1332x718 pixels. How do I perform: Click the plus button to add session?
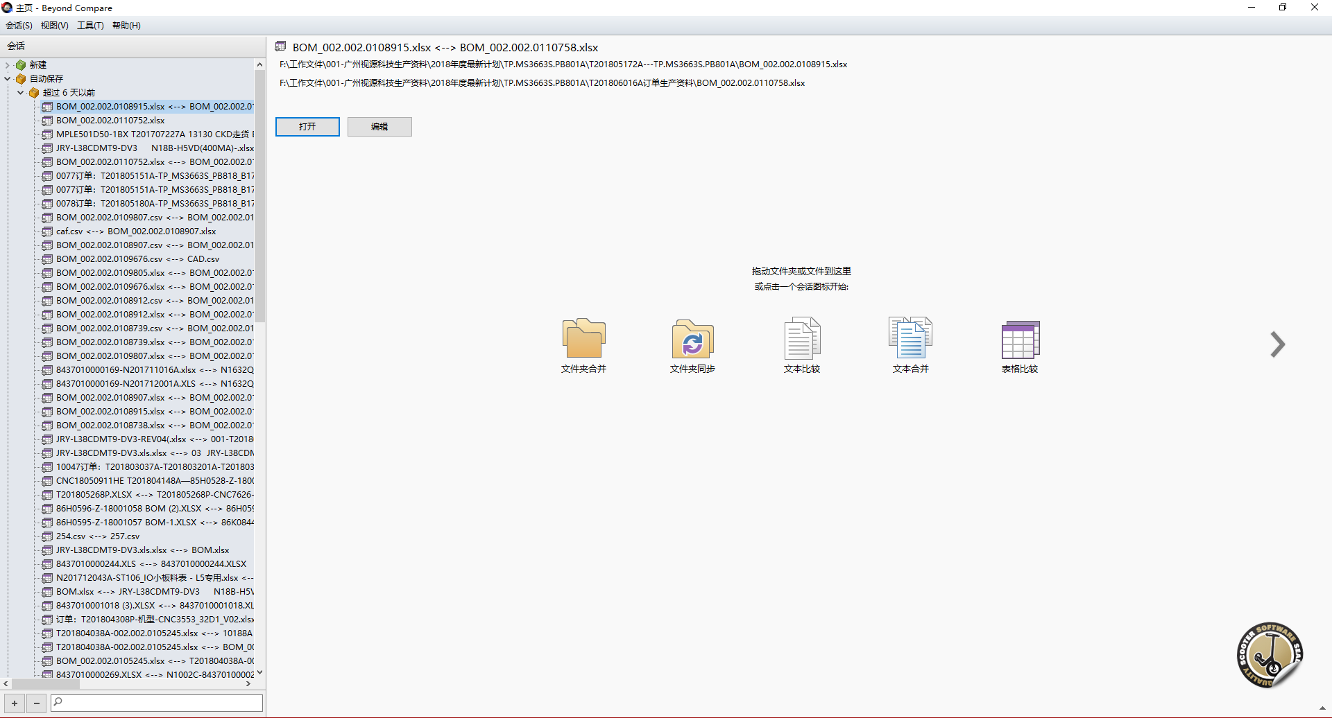[x=15, y=703]
